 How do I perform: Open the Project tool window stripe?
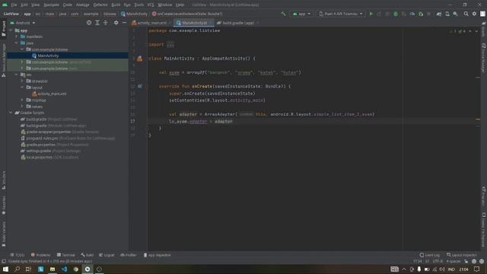pos(4,29)
